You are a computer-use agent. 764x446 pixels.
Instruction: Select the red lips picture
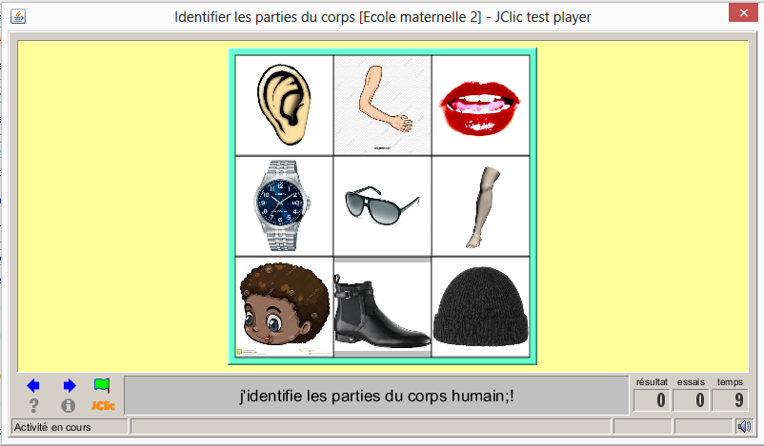tap(480, 106)
